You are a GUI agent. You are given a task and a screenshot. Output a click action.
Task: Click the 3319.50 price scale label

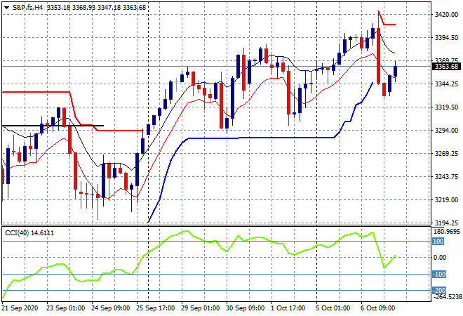click(x=446, y=107)
